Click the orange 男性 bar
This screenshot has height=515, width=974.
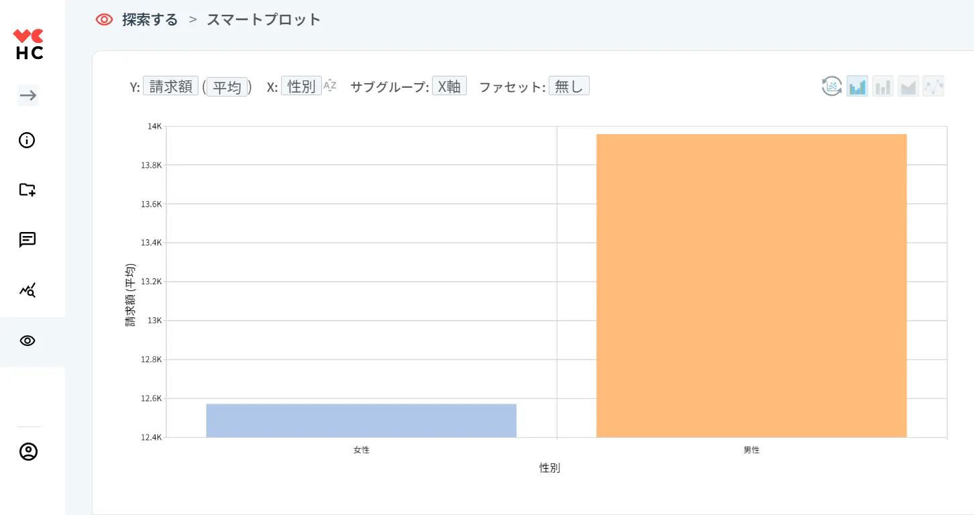(751, 286)
